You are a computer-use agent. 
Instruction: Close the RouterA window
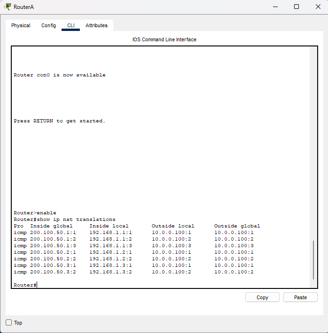(317, 7)
